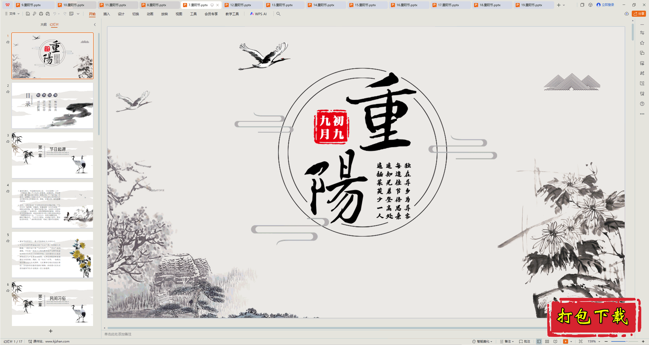Expand undo history dropdown arrow
This screenshot has width=649, height=345.
click(59, 14)
